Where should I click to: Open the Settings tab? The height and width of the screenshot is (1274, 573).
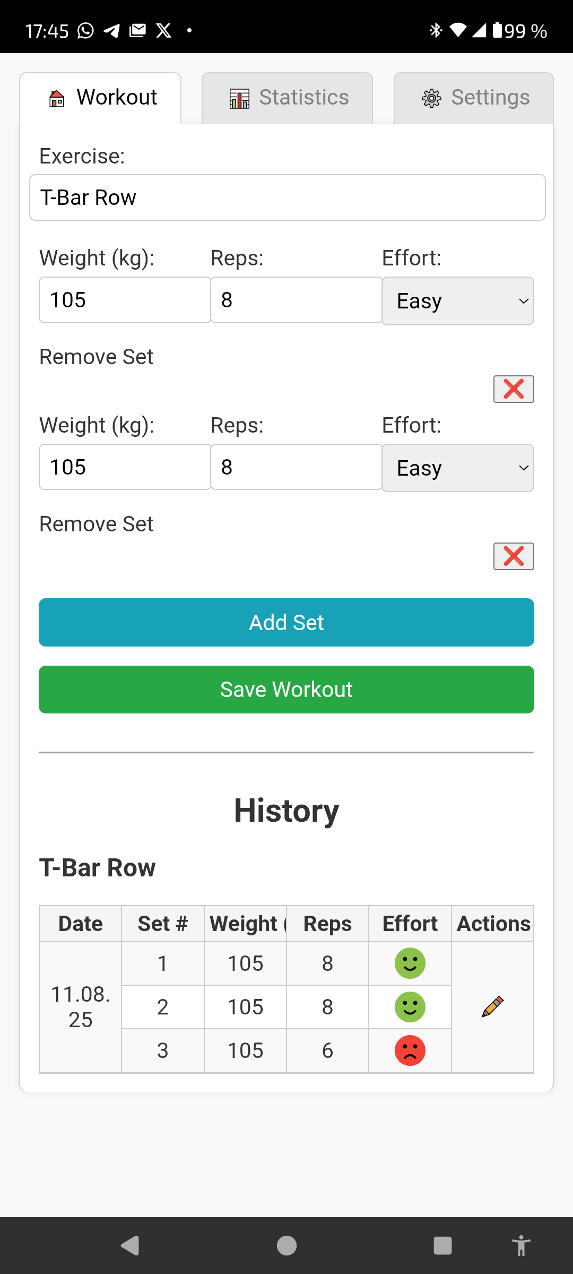click(x=473, y=98)
